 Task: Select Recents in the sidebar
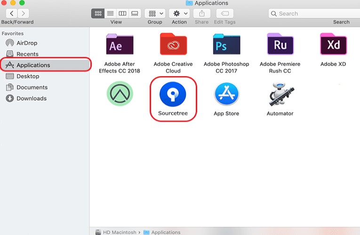tap(45, 54)
